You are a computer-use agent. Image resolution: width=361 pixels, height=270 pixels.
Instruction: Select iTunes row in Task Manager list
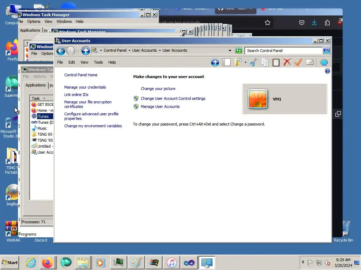(42, 116)
